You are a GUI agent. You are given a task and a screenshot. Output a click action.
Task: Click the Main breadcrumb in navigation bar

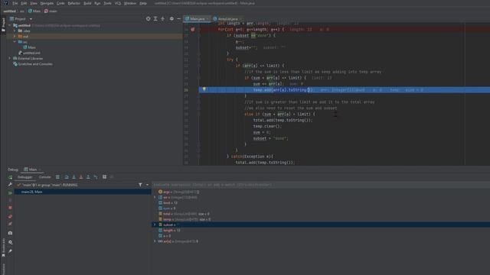(x=34, y=11)
